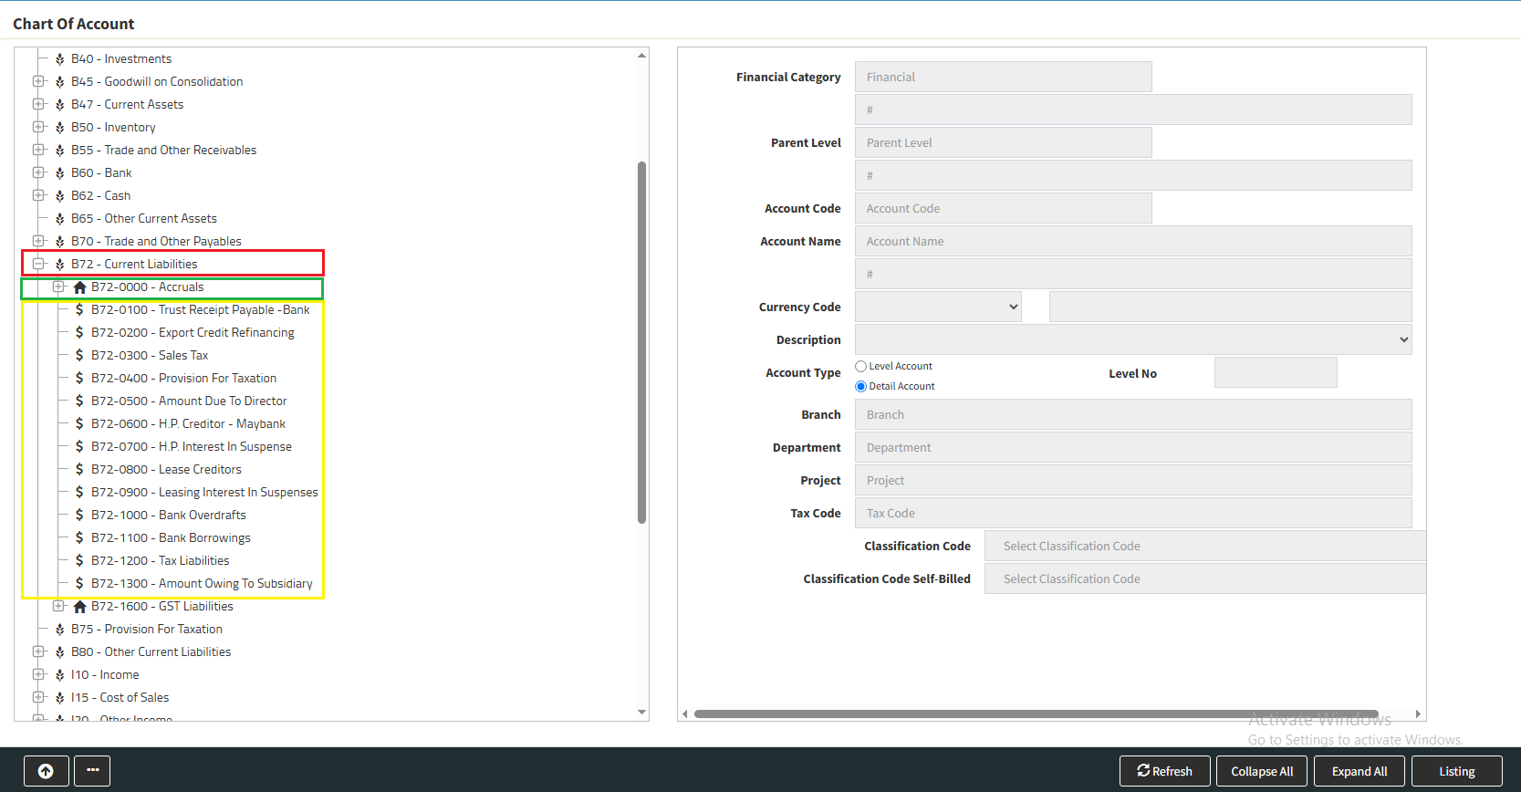Click dollar icon next to B72-1000 Bank Overdrafts
The width and height of the screenshot is (1521, 792).
79,516
